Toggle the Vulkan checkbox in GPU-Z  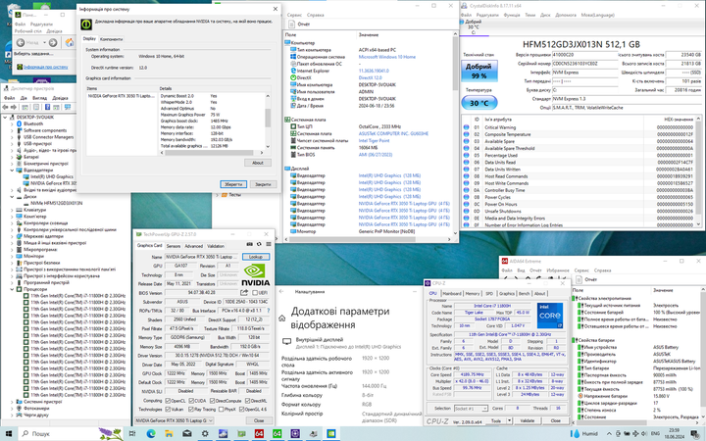coord(168,410)
